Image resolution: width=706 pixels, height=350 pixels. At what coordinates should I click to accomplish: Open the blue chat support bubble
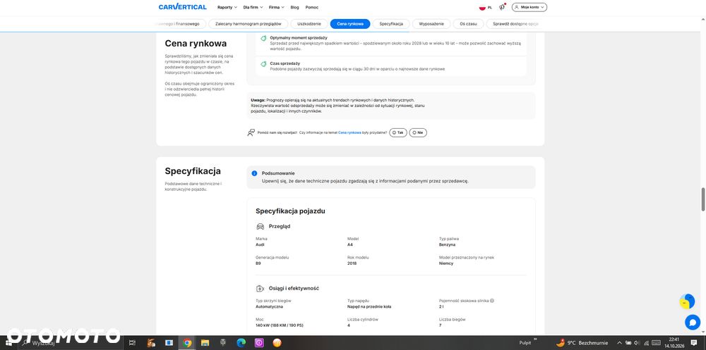(692, 322)
